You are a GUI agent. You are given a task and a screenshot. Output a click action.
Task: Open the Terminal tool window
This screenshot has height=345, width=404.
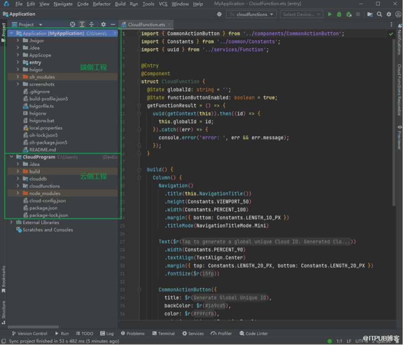pyautogui.click(x=163, y=334)
